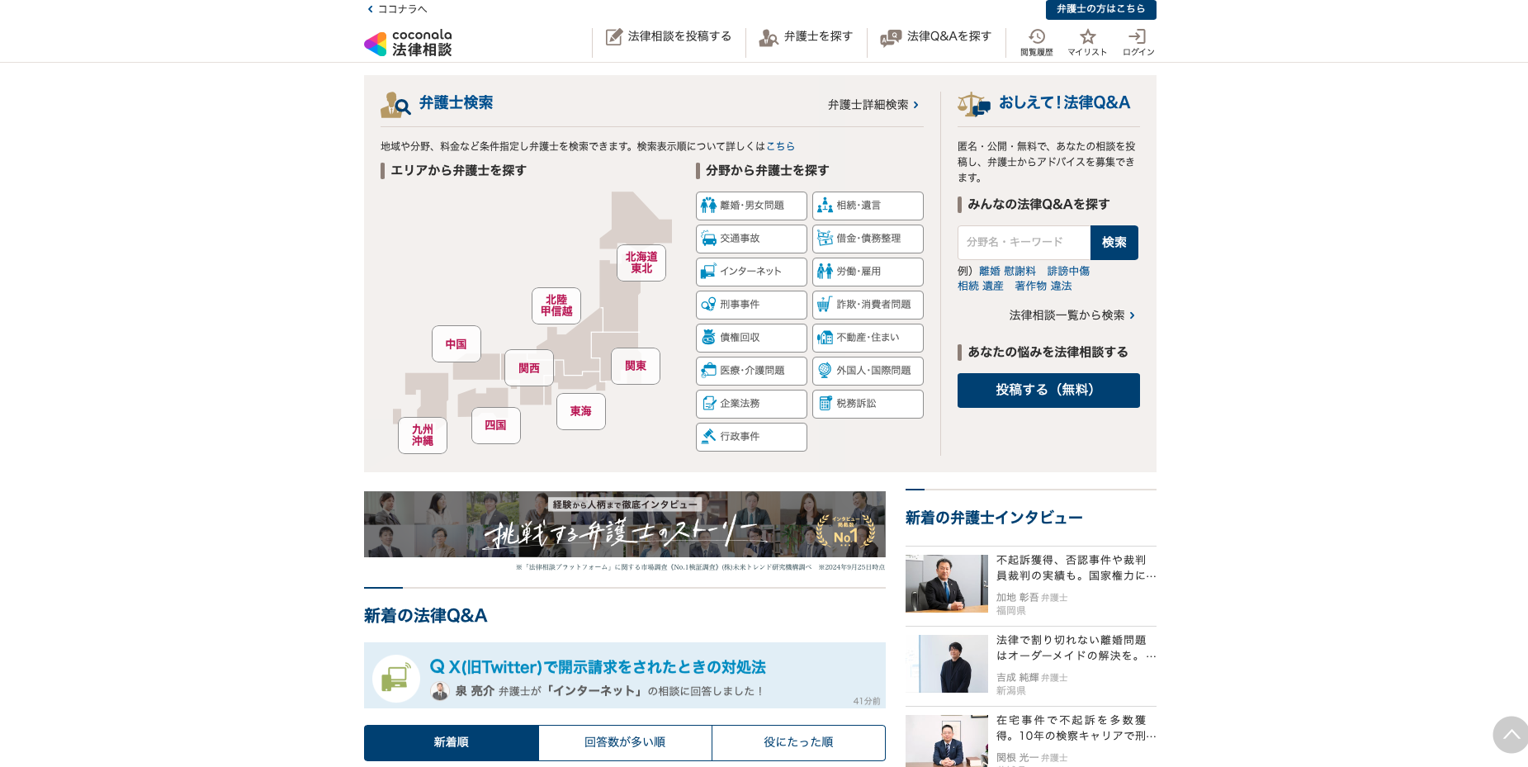Select the 関東 region on the map
Image resolution: width=1528 pixels, height=767 pixels.
[x=635, y=366]
